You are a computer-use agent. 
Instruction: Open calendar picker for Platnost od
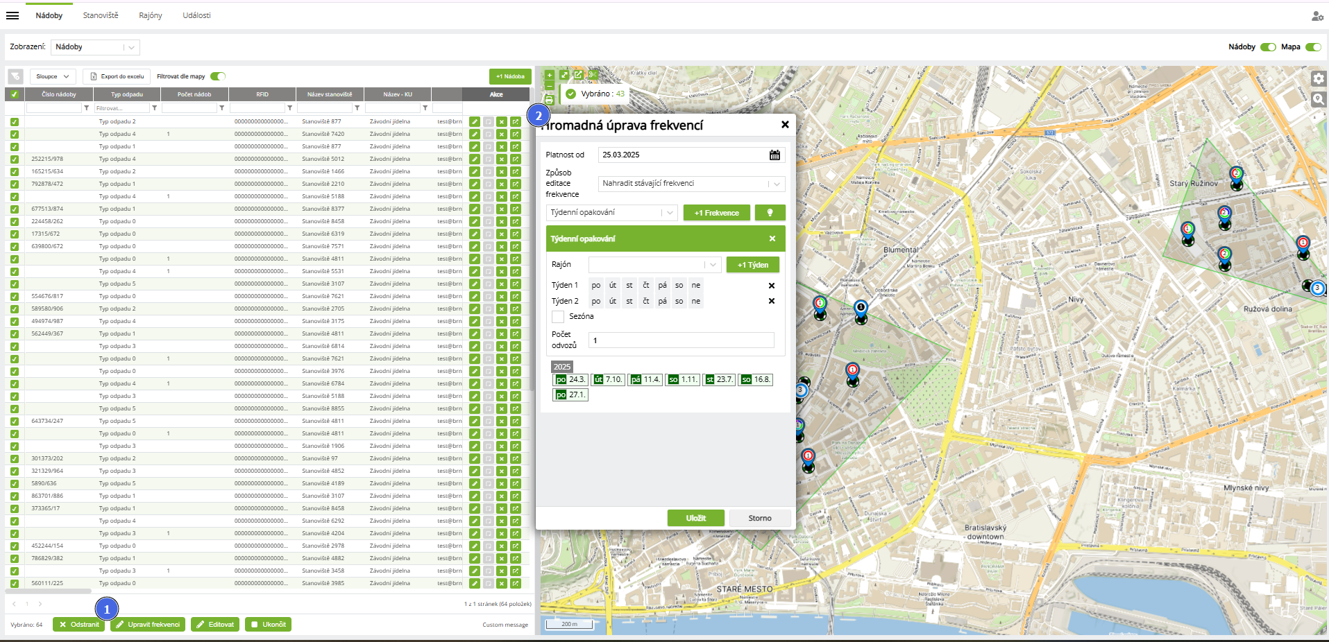[x=774, y=155]
